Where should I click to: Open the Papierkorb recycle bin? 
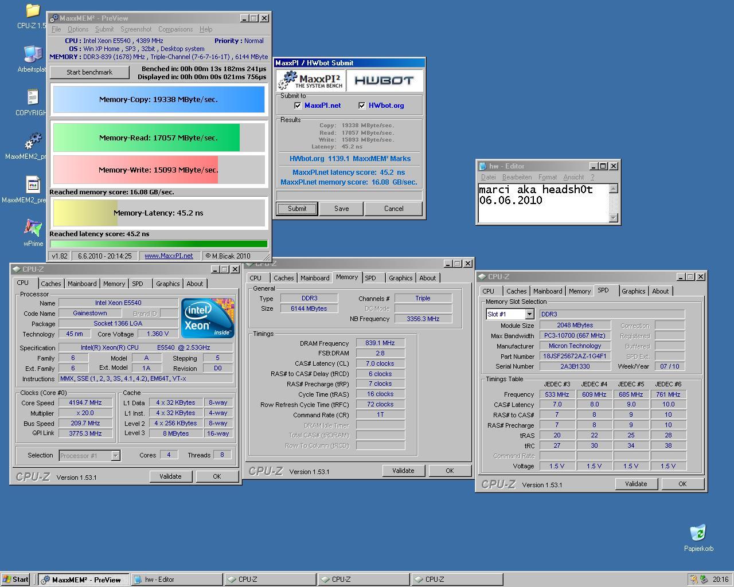[x=698, y=533]
